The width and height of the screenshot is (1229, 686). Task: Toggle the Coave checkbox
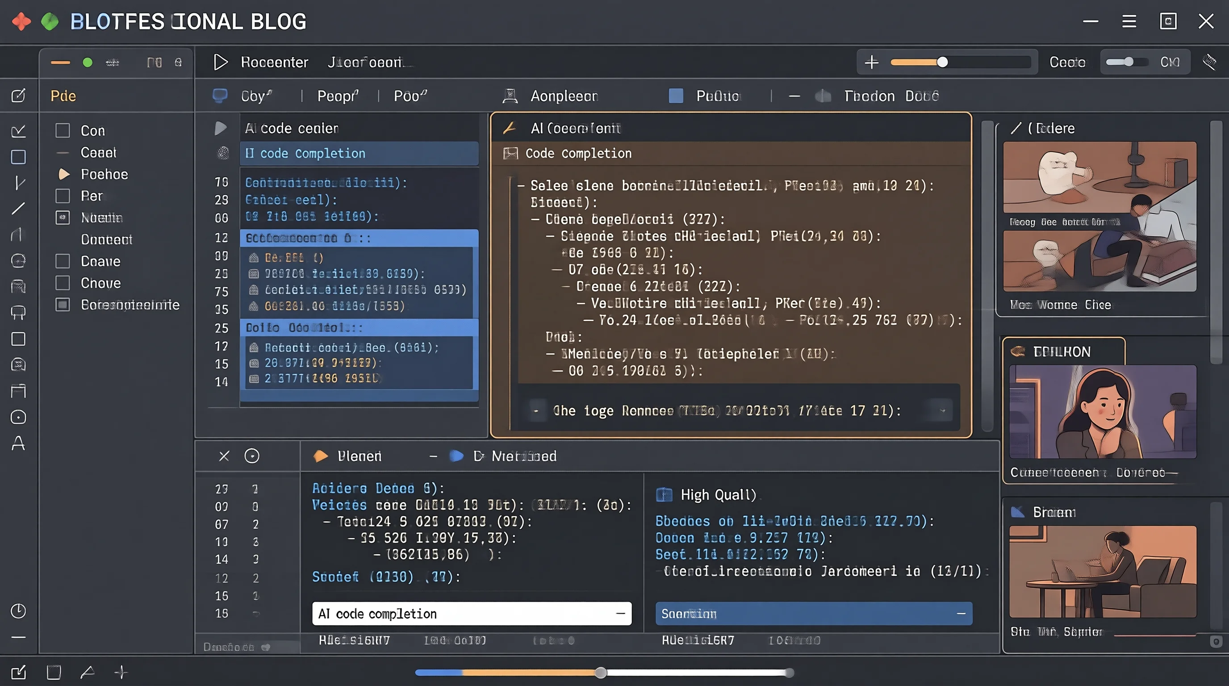click(63, 261)
